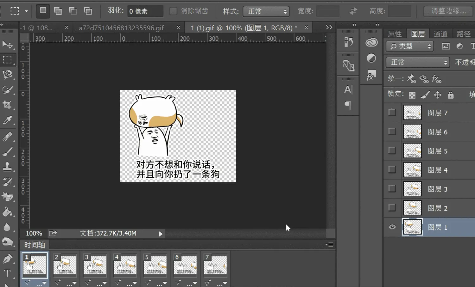Viewport: 475px width, 287px height.
Task: Click the lock all icon
Action: (x=450, y=95)
